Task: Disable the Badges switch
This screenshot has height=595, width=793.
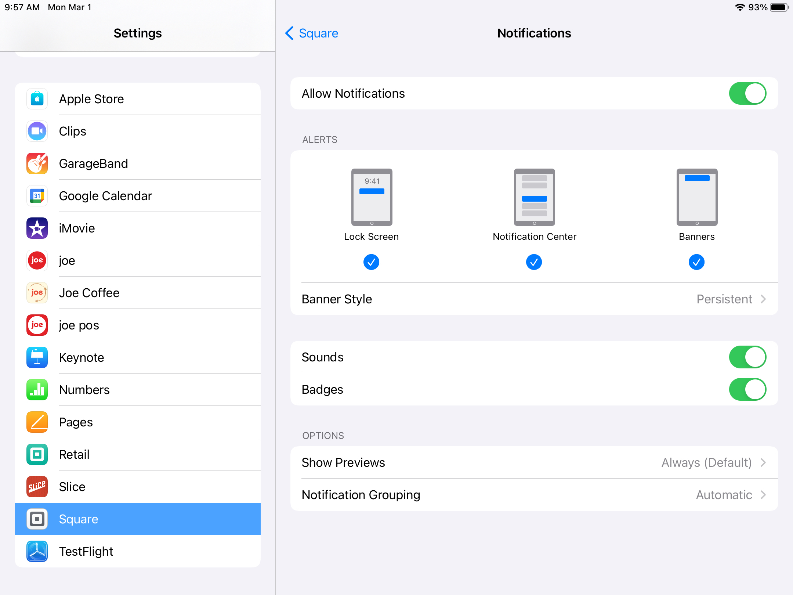Action: click(747, 389)
